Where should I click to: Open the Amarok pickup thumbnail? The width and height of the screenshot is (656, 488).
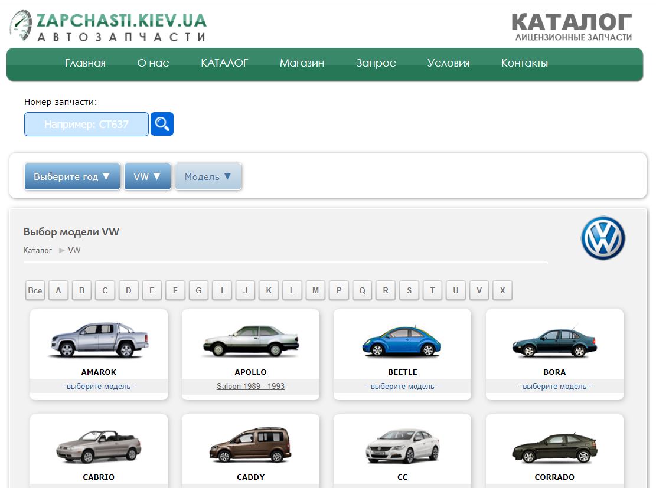point(99,339)
